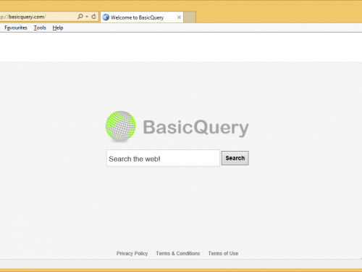Refresh the page with the reload icon
Viewport: 362px width, 272px height.
coord(94,17)
